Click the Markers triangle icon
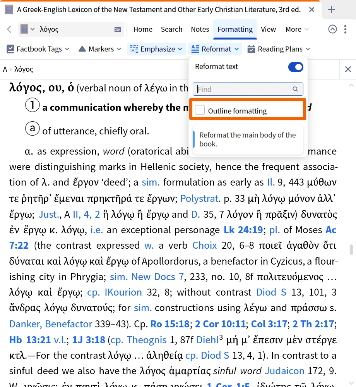356x387 pixels. (x=82, y=49)
